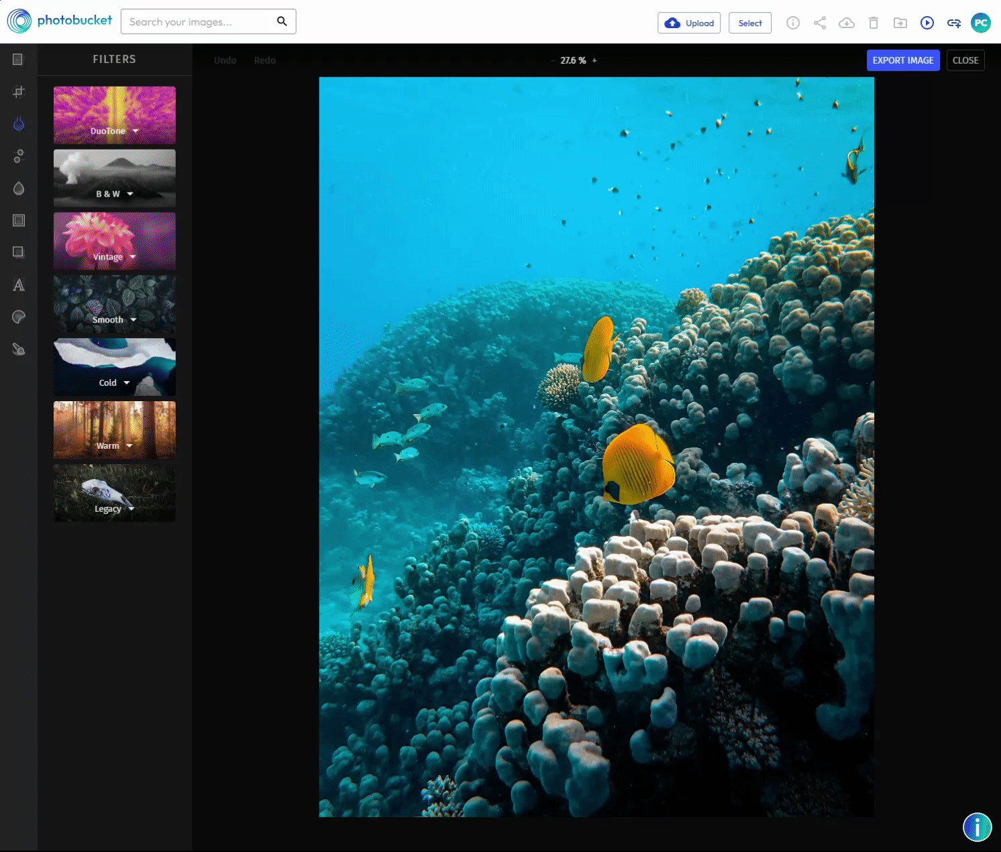Click the search magnifier icon

pyautogui.click(x=282, y=21)
